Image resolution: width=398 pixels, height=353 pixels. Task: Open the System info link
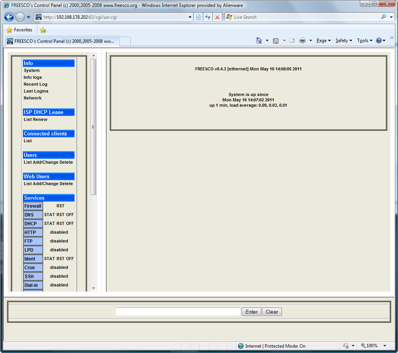32,70
